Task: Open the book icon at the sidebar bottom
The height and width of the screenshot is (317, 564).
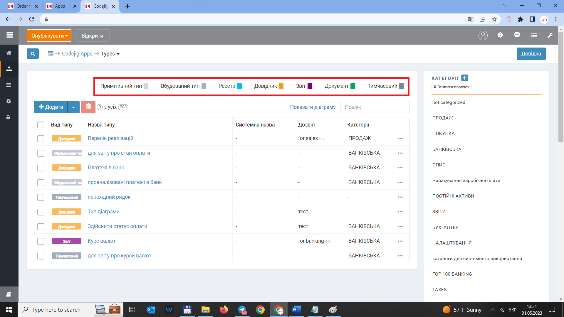Action: click(x=9, y=294)
